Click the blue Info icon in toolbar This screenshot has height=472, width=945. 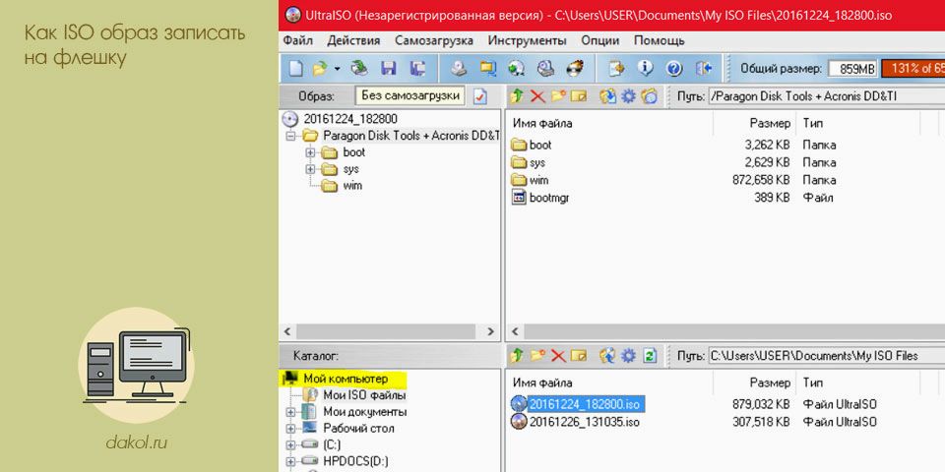(x=646, y=68)
